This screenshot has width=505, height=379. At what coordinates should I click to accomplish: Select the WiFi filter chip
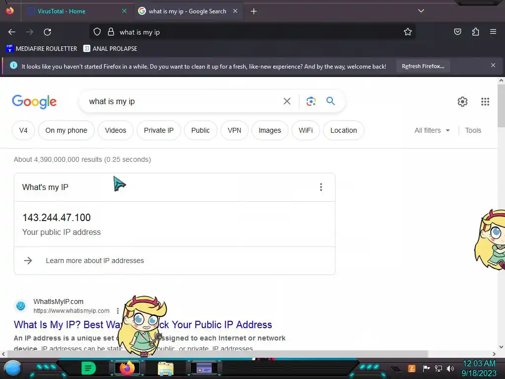coord(306,130)
